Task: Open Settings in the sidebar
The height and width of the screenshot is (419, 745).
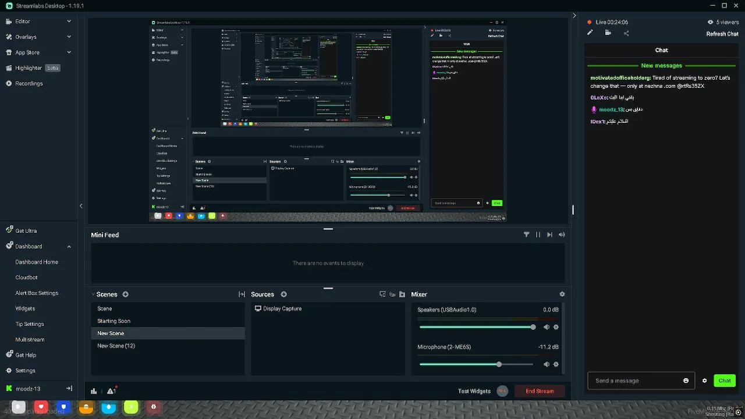Action: pyautogui.click(x=25, y=371)
